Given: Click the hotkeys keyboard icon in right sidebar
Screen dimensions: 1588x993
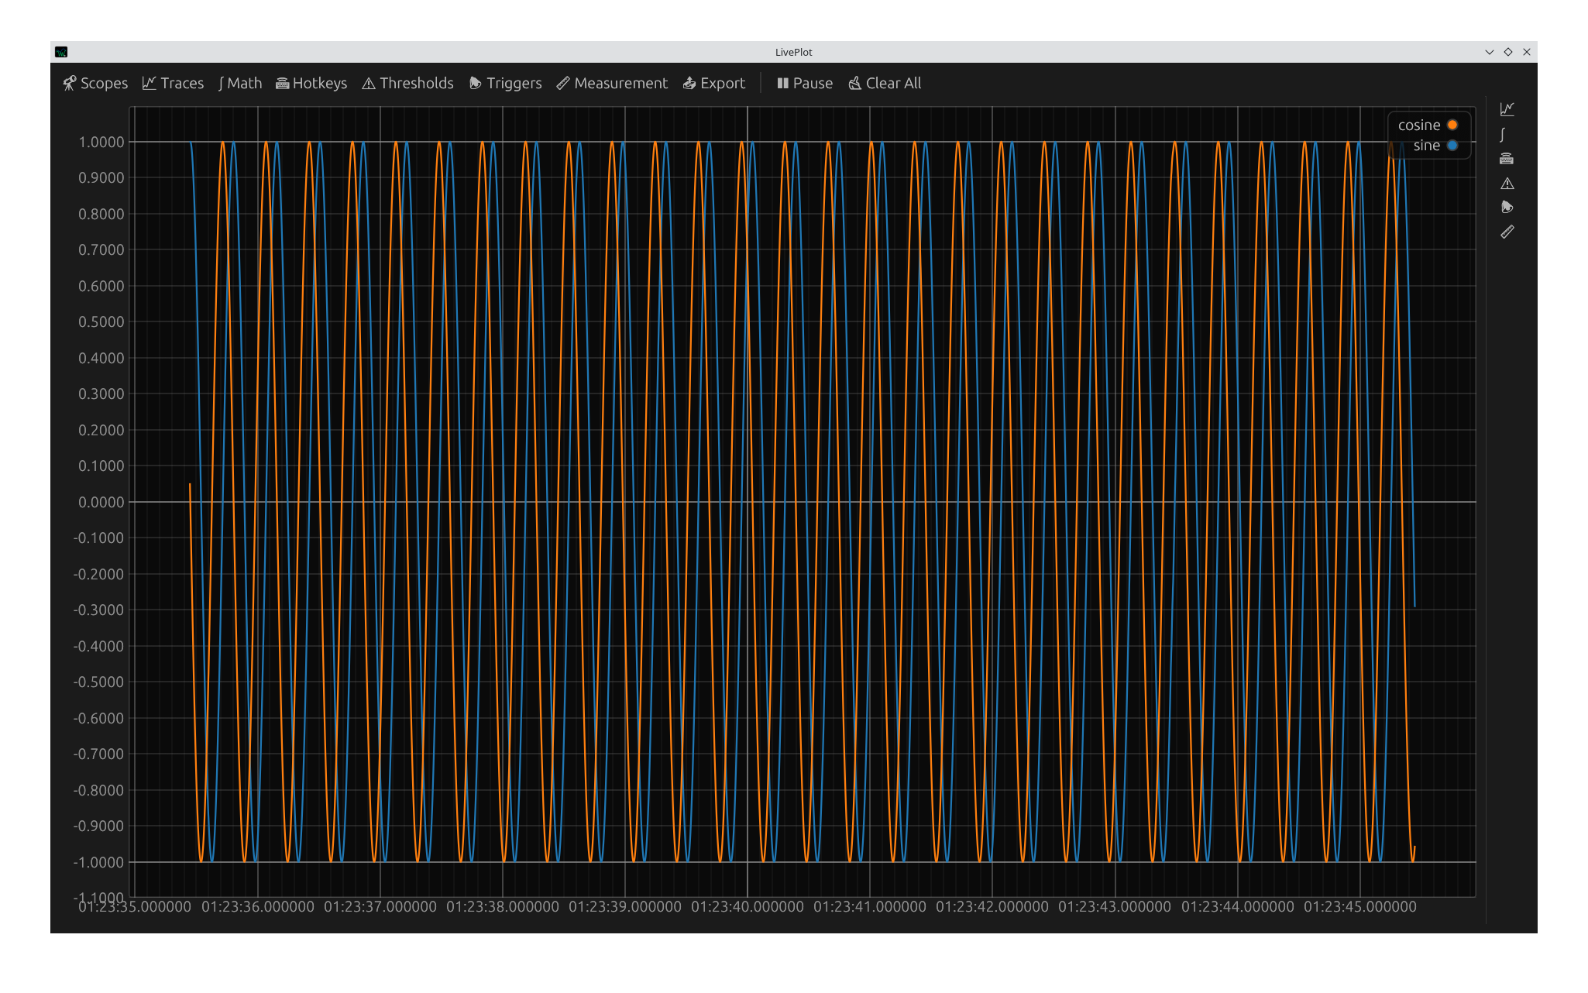Looking at the screenshot, I should point(1507,159).
